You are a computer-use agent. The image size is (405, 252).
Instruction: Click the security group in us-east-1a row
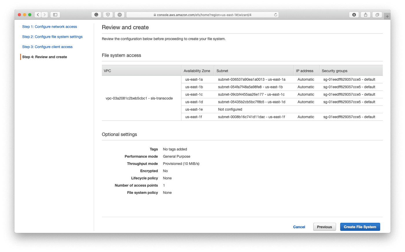point(349,80)
